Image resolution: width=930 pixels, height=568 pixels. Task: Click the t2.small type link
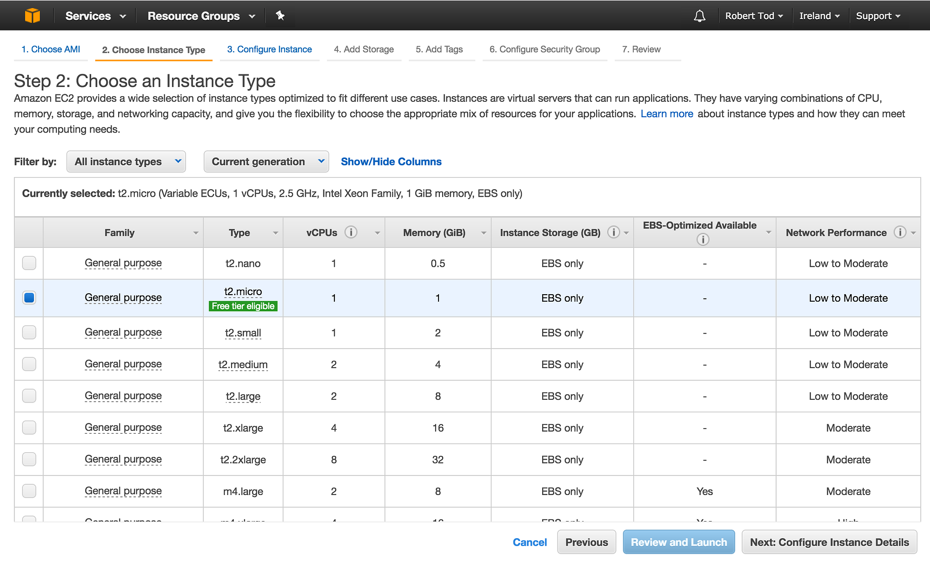click(243, 333)
